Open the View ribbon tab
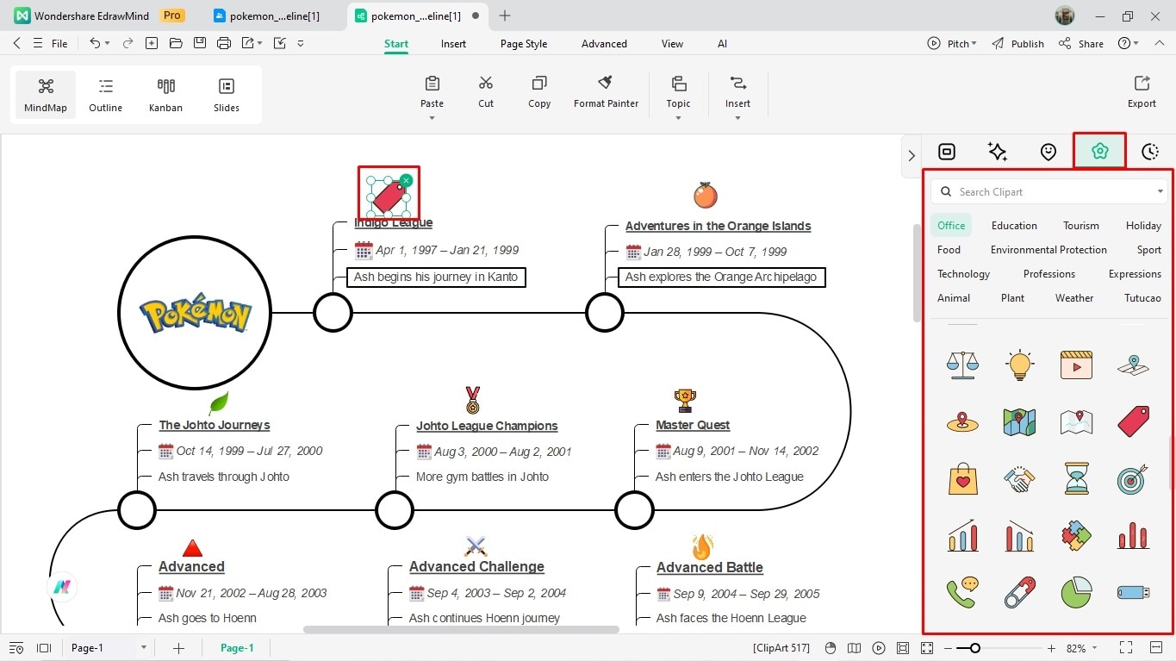 (x=672, y=44)
